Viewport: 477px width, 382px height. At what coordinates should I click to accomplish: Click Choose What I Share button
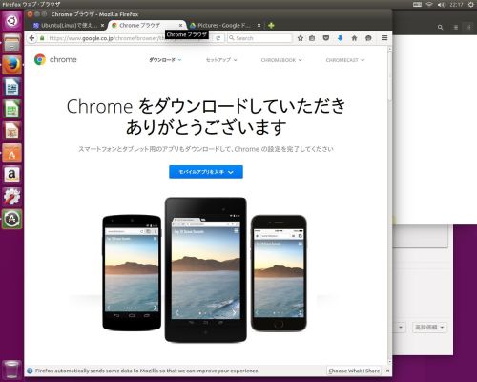click(x=354, y=371)
